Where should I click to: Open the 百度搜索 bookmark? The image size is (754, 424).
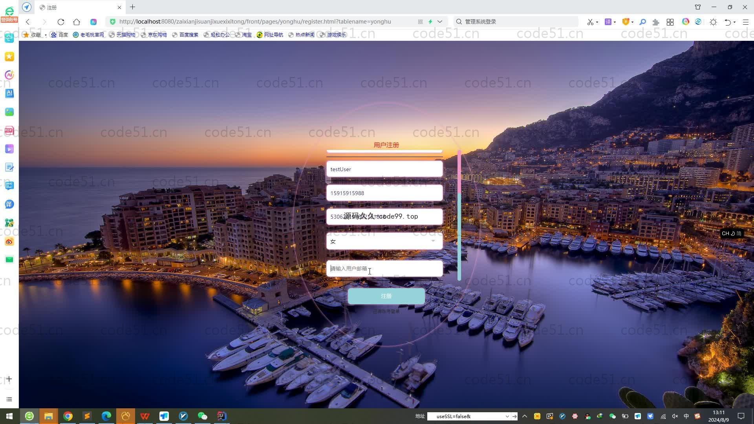click(185, 35)
